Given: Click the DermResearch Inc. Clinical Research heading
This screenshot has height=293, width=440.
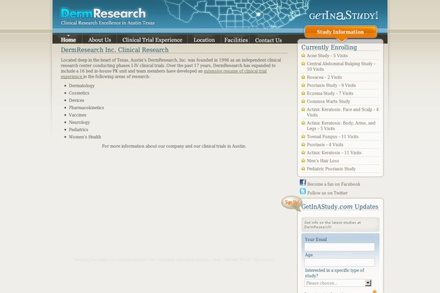Looking at the screenshot, I should [x=115, y=50].
